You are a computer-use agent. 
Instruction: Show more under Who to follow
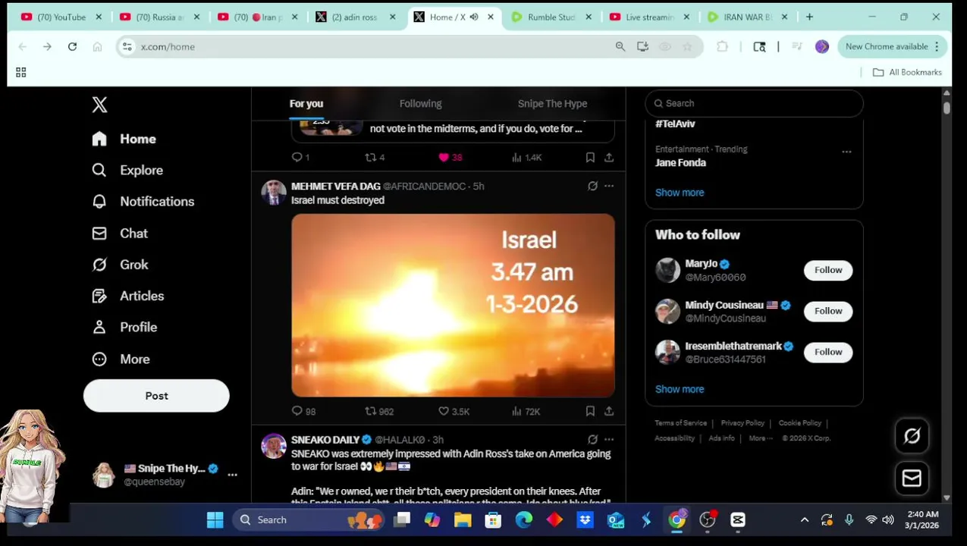(x=680, y=389)
